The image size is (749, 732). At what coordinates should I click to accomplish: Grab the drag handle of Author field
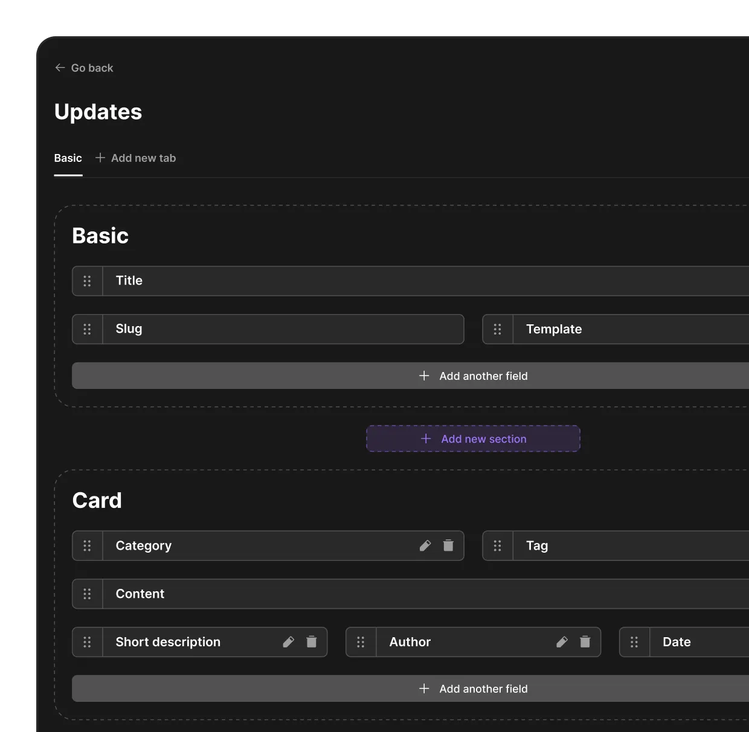tap(361, 642)
